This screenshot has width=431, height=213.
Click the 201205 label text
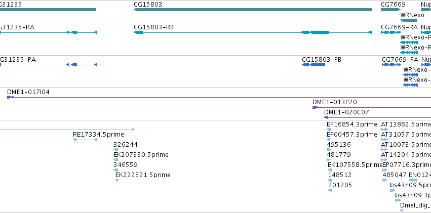[340, 185]
